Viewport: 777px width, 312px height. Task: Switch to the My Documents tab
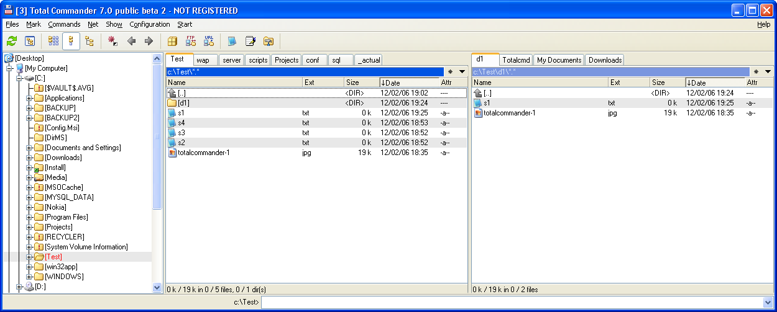[x=559, y=60]
